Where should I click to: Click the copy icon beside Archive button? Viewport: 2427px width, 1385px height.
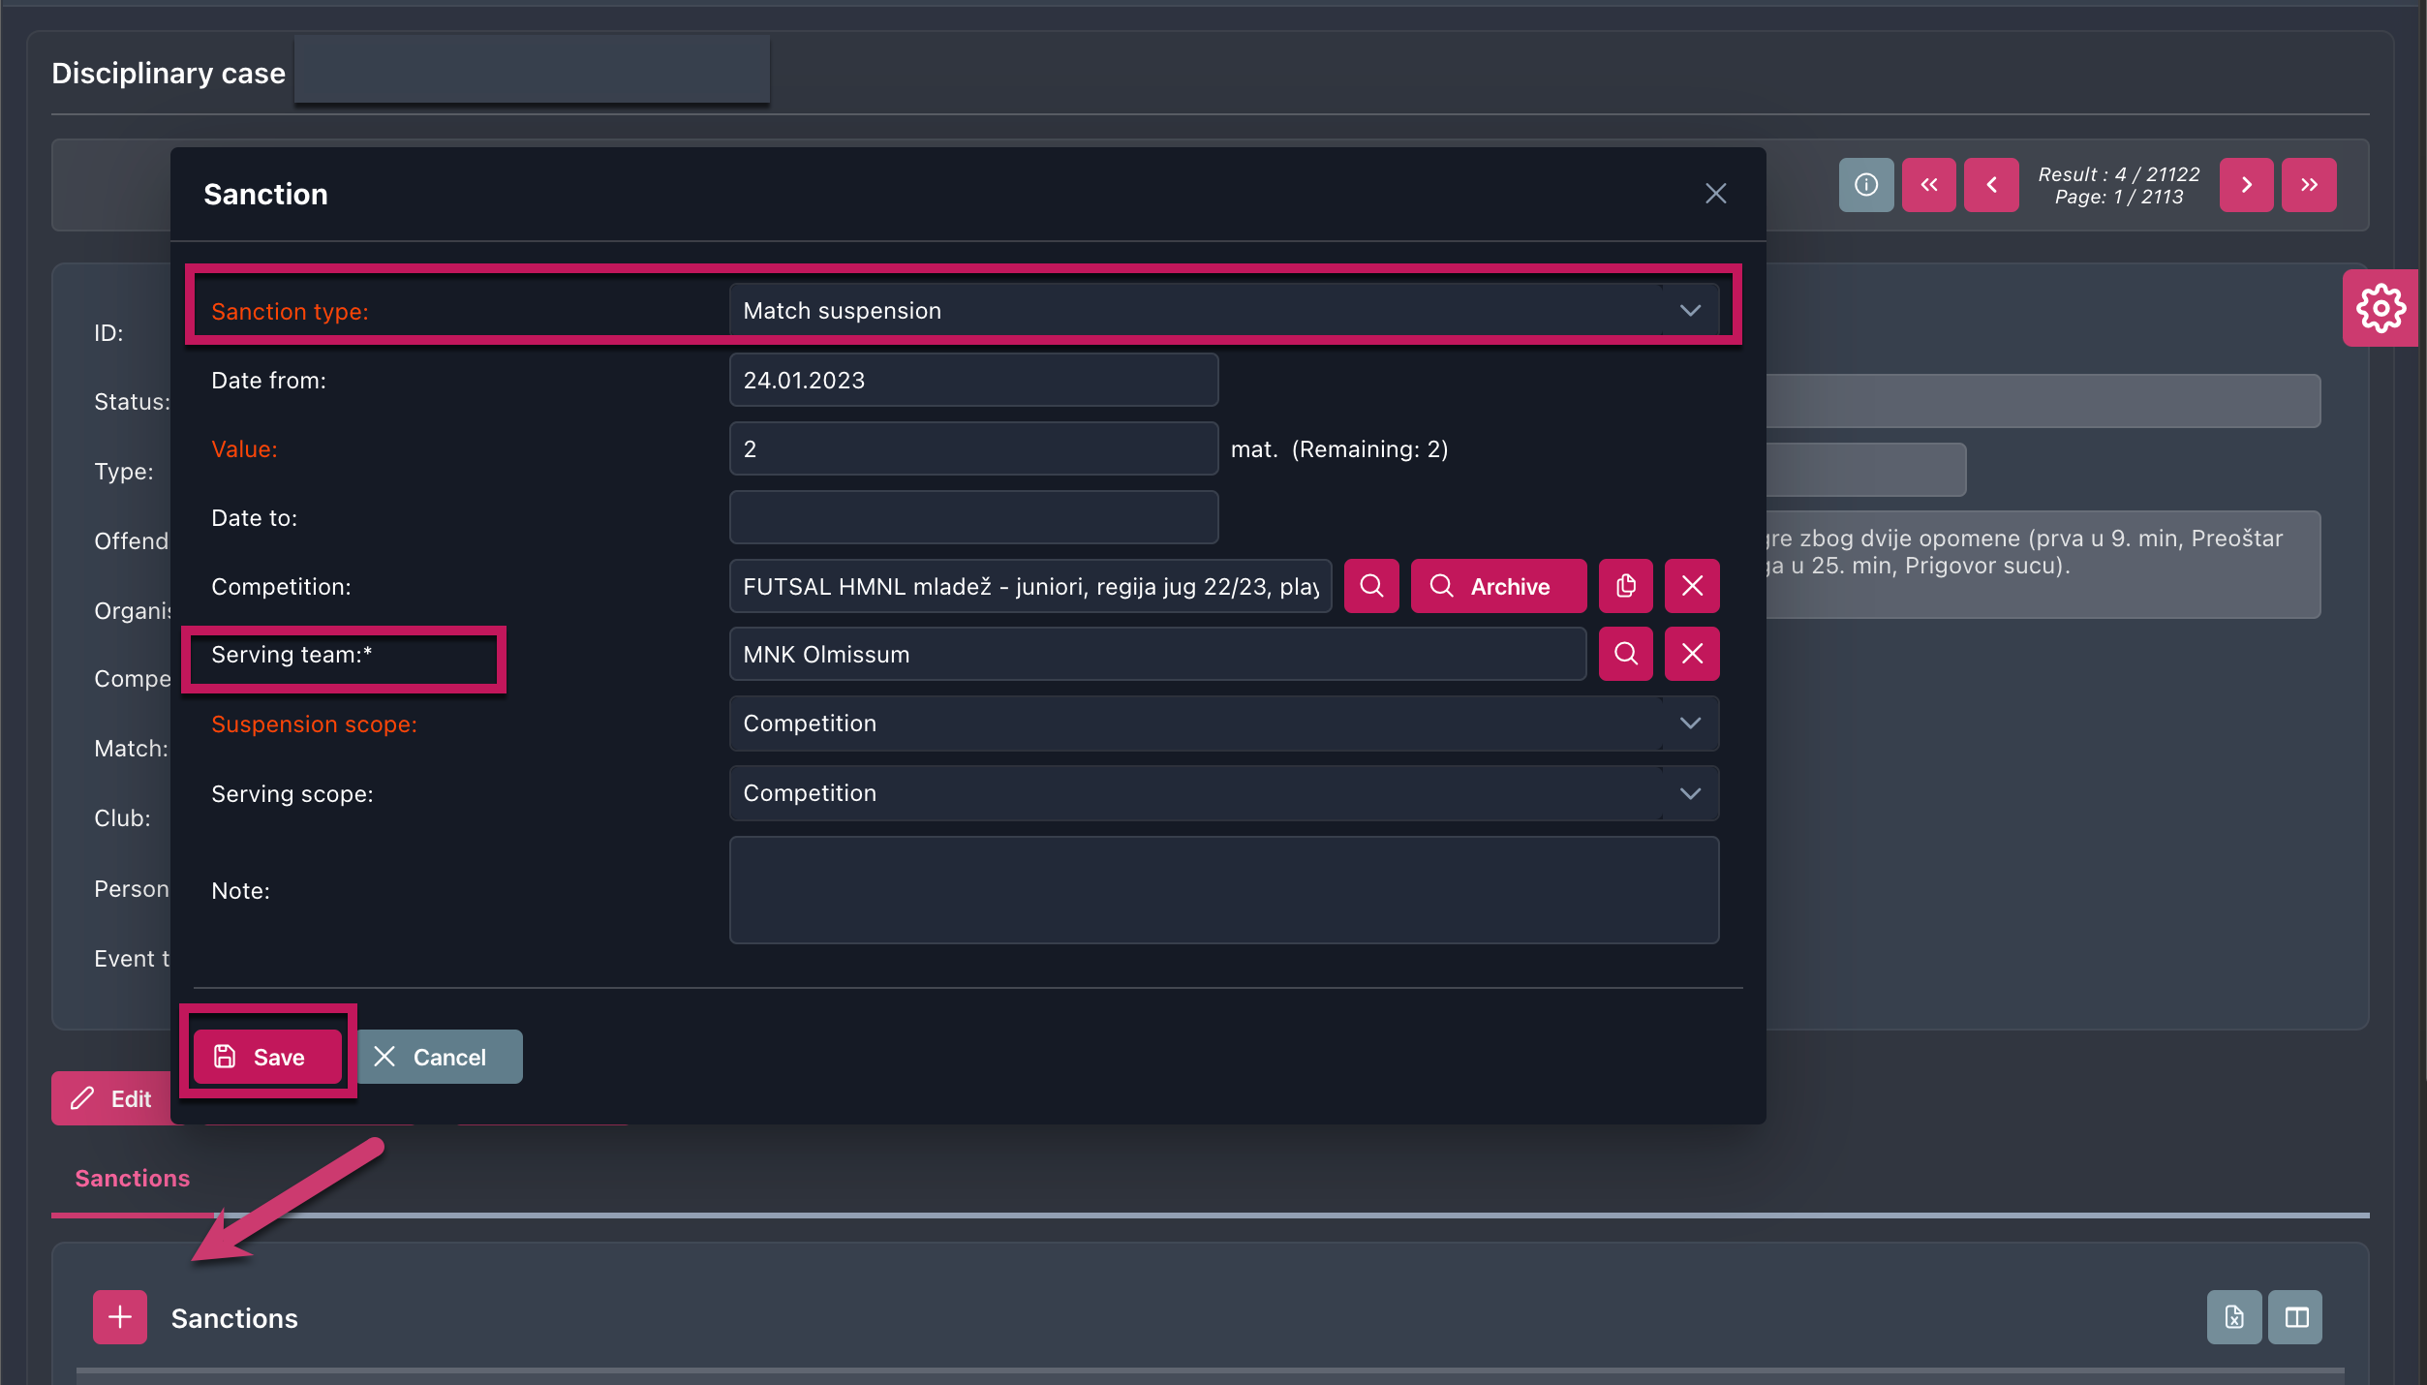click(x=1626, y=586)
